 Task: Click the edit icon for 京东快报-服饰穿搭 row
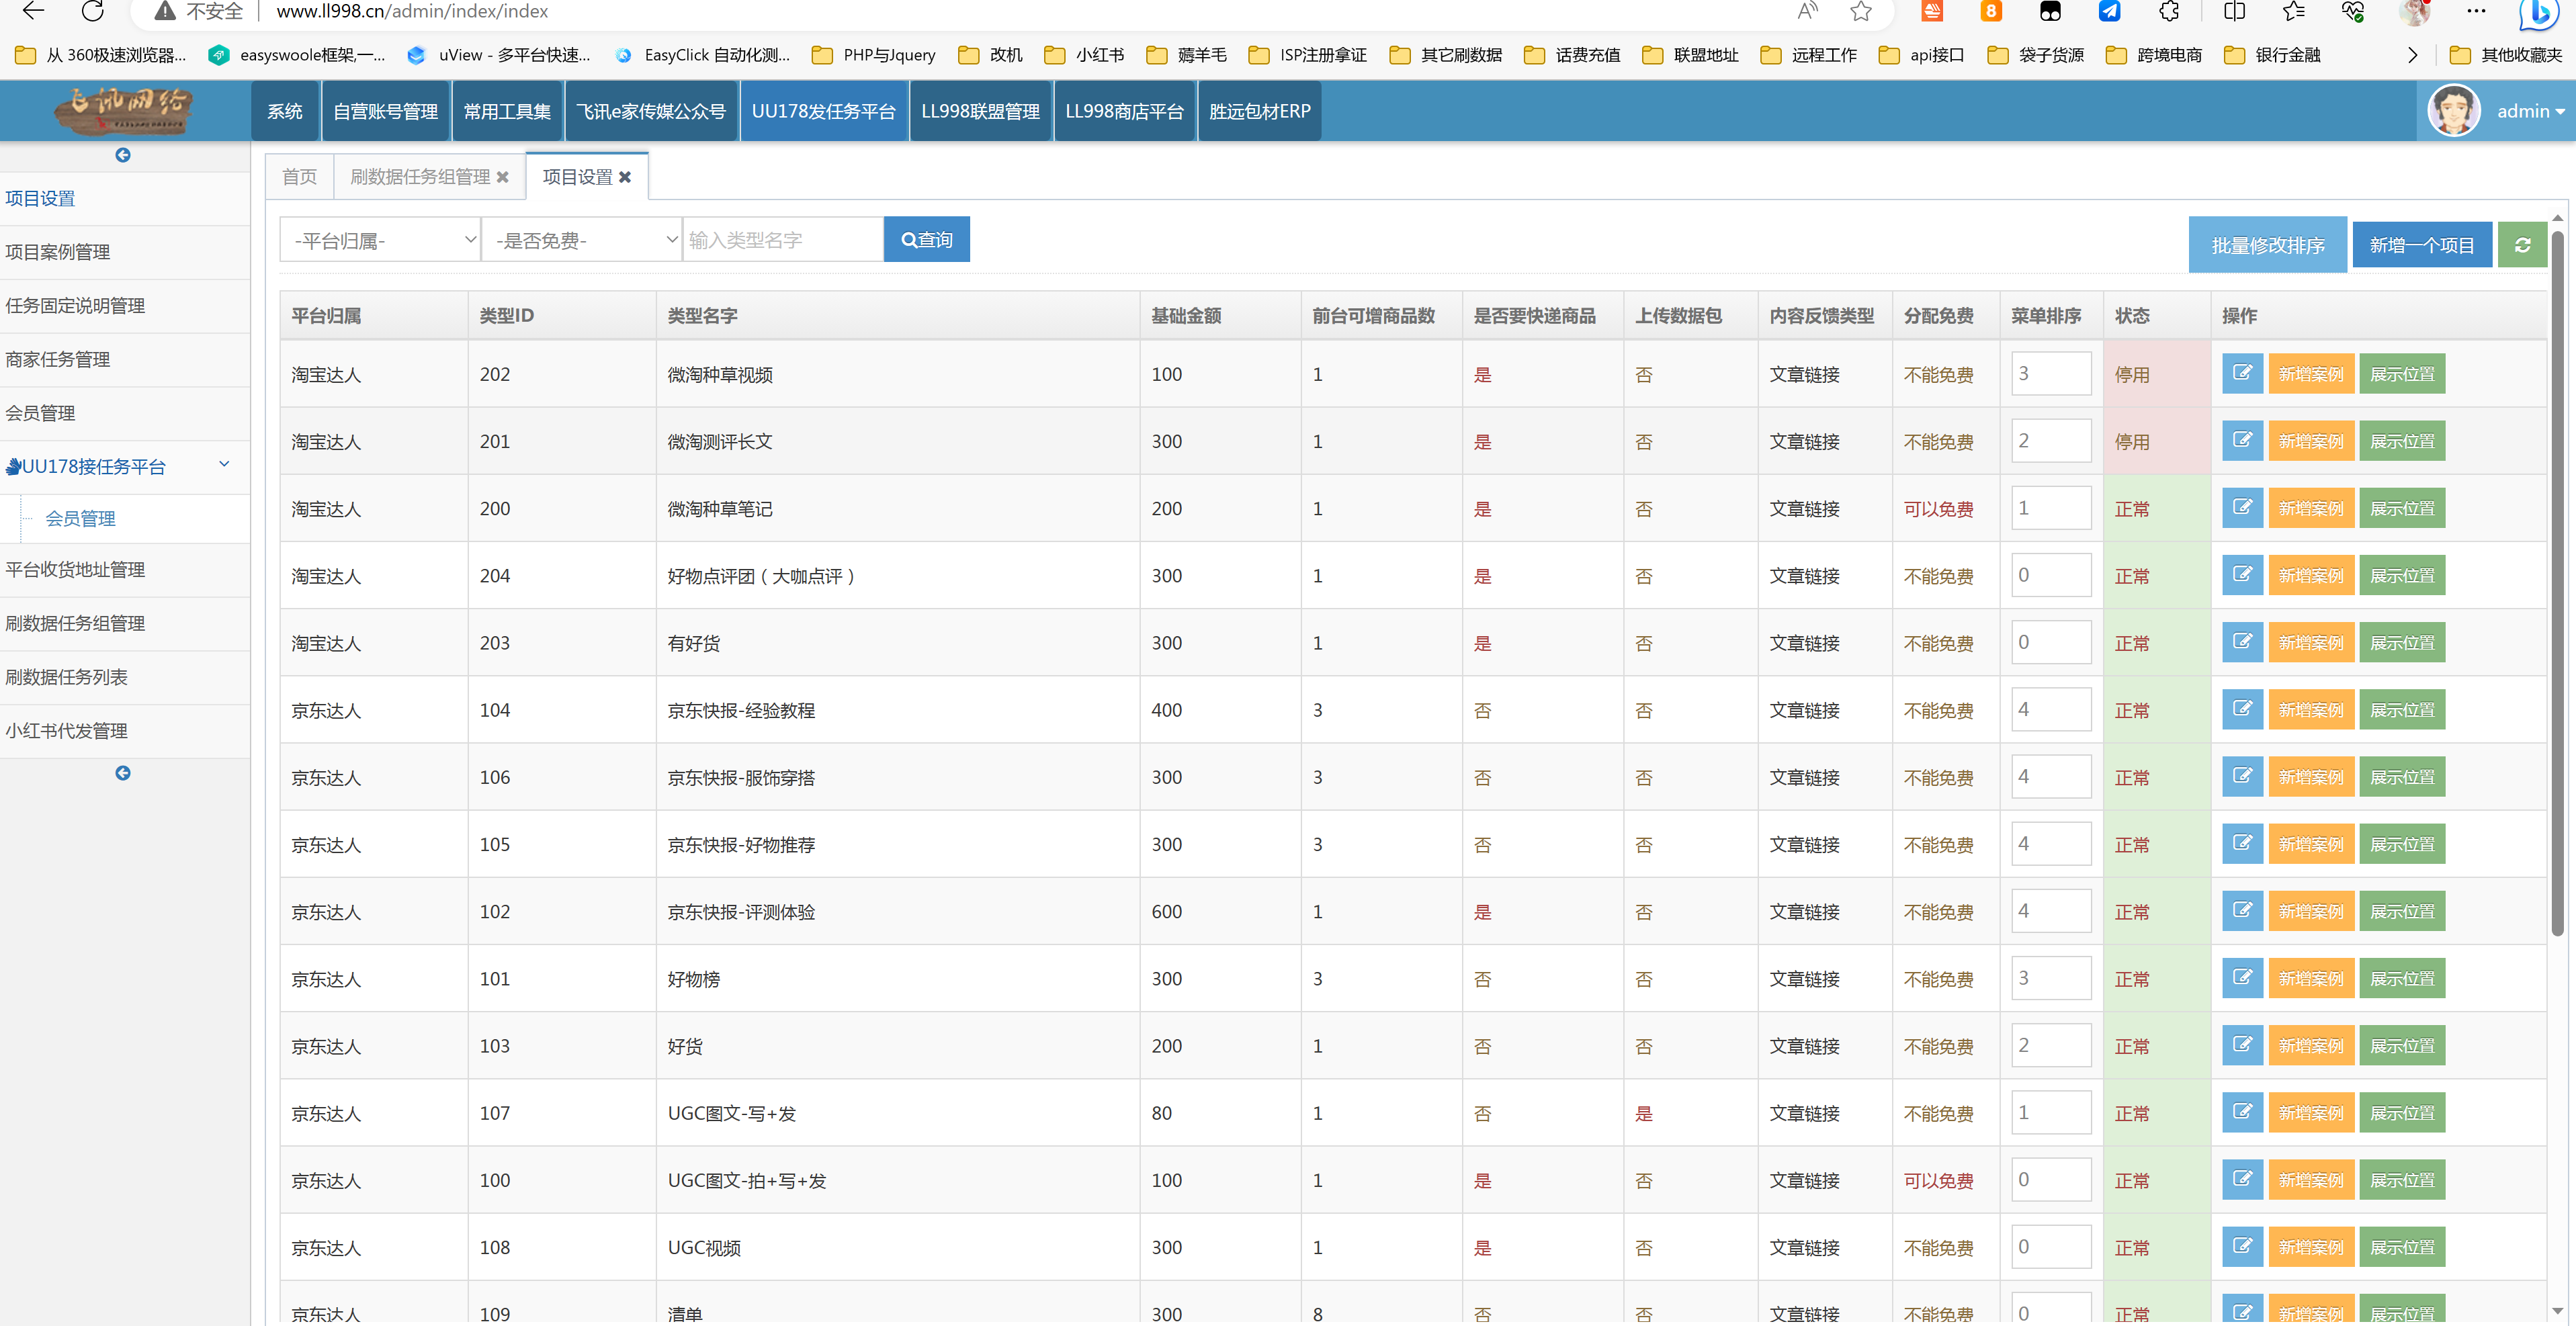click(x=2242, y=776)
